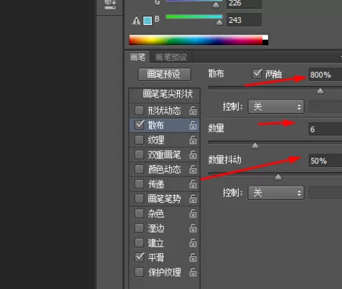Enable 画笔笔势 checkbox
Image resolution: width=342 pixels, height=289 pixels.
139,199
